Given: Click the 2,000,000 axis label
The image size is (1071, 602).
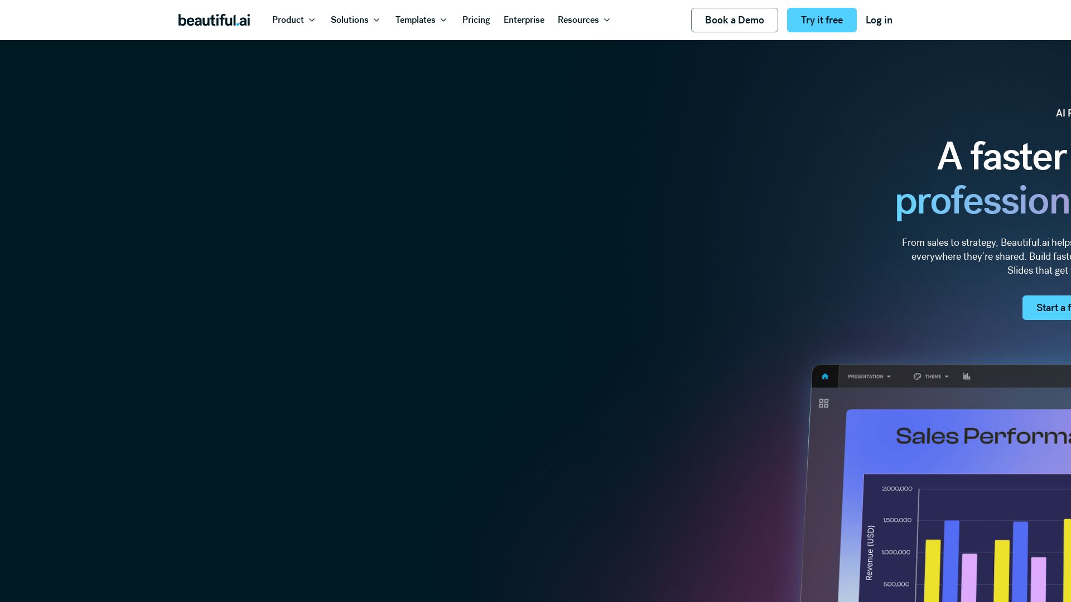Looking at the screenshot, I should [897, 489].
